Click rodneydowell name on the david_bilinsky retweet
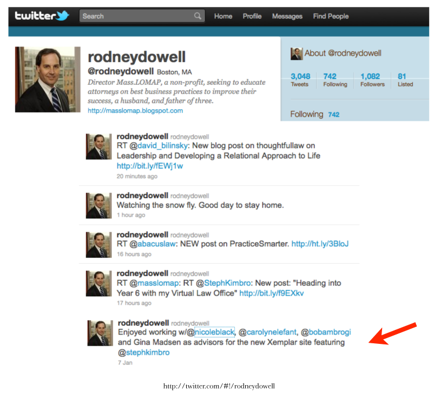The image size is (436, 406). (143, 136)
